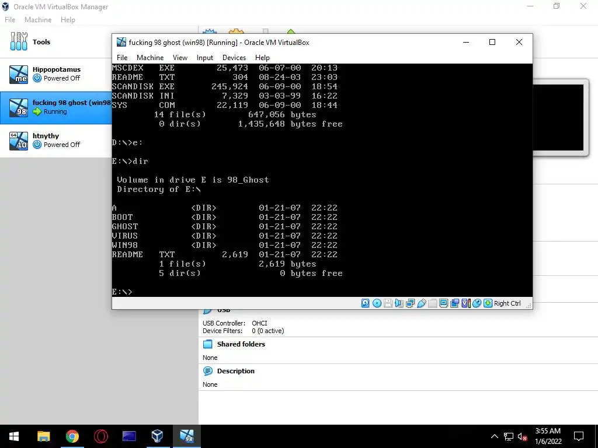This screenshot has height=448, width=598.
Task: Open the Windows Start menu
Action: 14,436
